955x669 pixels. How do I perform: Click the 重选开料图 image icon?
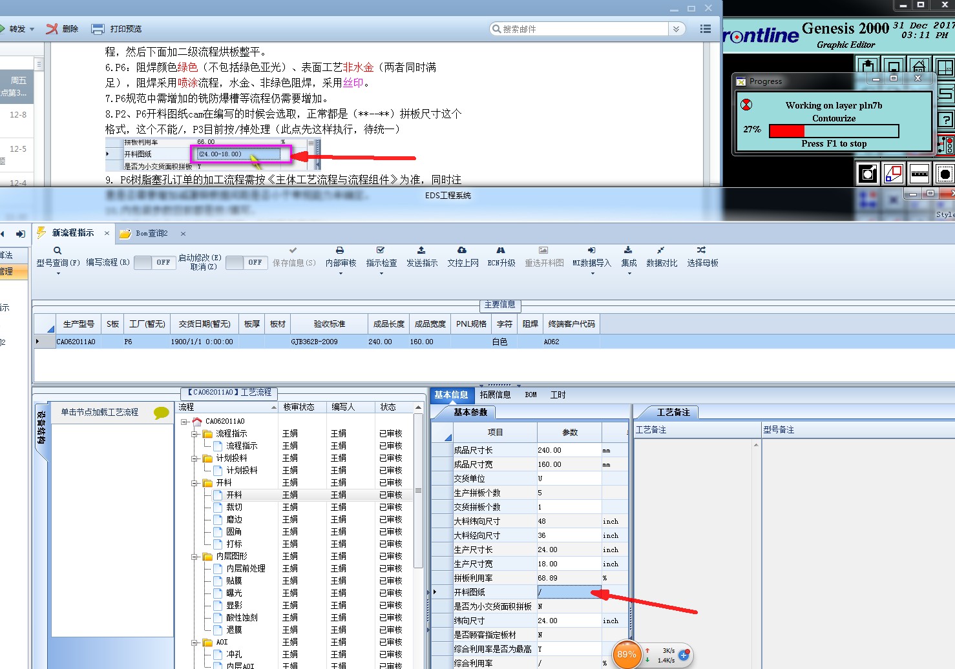click(x=543, y=250)
